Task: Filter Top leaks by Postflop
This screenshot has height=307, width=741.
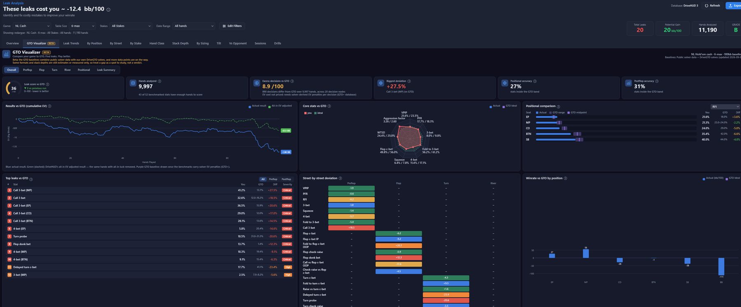Action: [286, 179]
